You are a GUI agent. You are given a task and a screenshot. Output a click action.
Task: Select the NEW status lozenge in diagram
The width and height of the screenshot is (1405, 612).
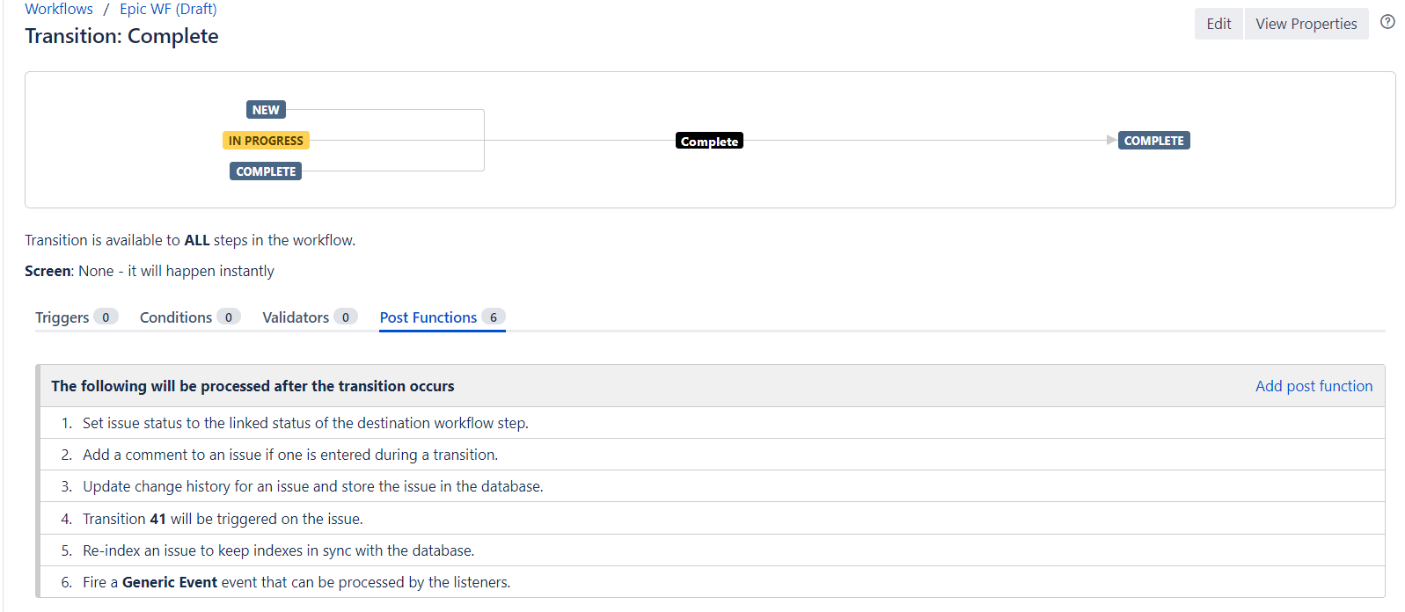pos(266,110)
